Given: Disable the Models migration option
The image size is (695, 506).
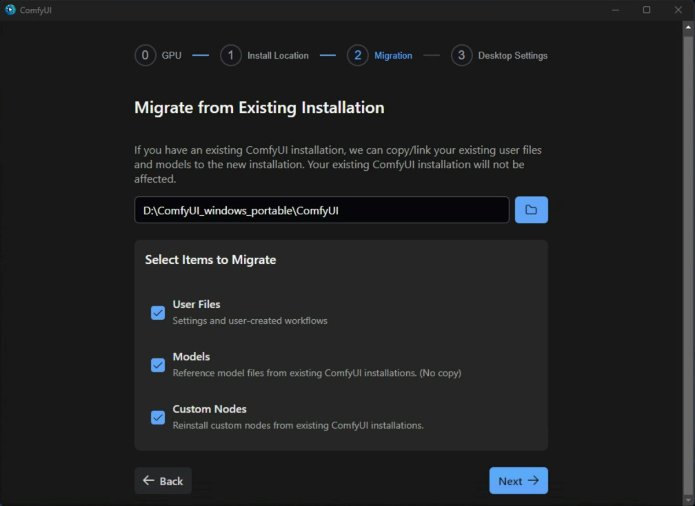Looking at the screenshot, I should point(157,365).
